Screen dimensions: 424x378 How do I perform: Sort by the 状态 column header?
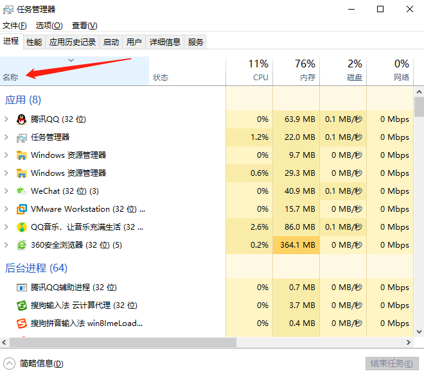(x=187, y=71)
